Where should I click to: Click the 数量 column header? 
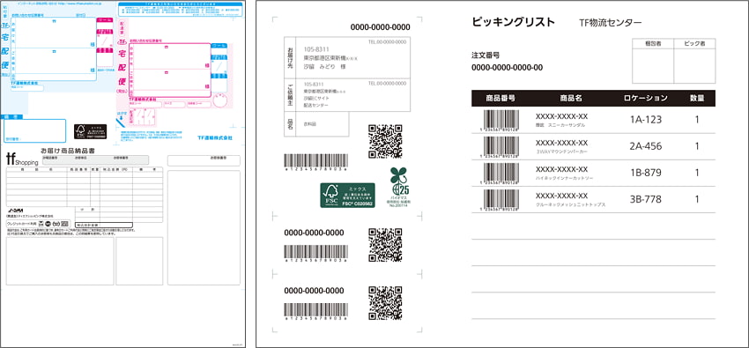697,99
